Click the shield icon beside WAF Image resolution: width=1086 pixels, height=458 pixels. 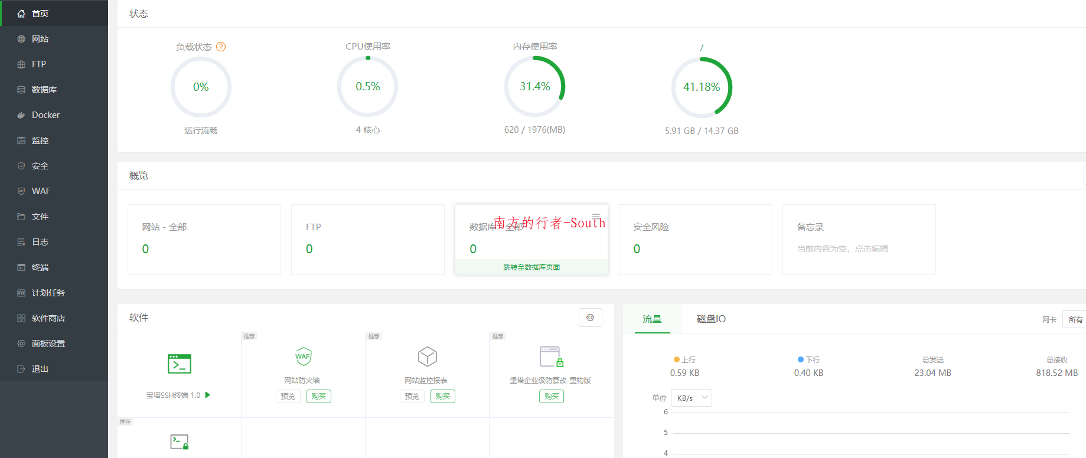click(x=21, y=191)
